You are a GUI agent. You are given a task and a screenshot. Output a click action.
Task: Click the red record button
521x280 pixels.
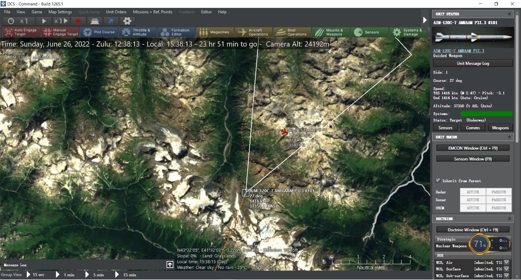(x=78, y=21)
